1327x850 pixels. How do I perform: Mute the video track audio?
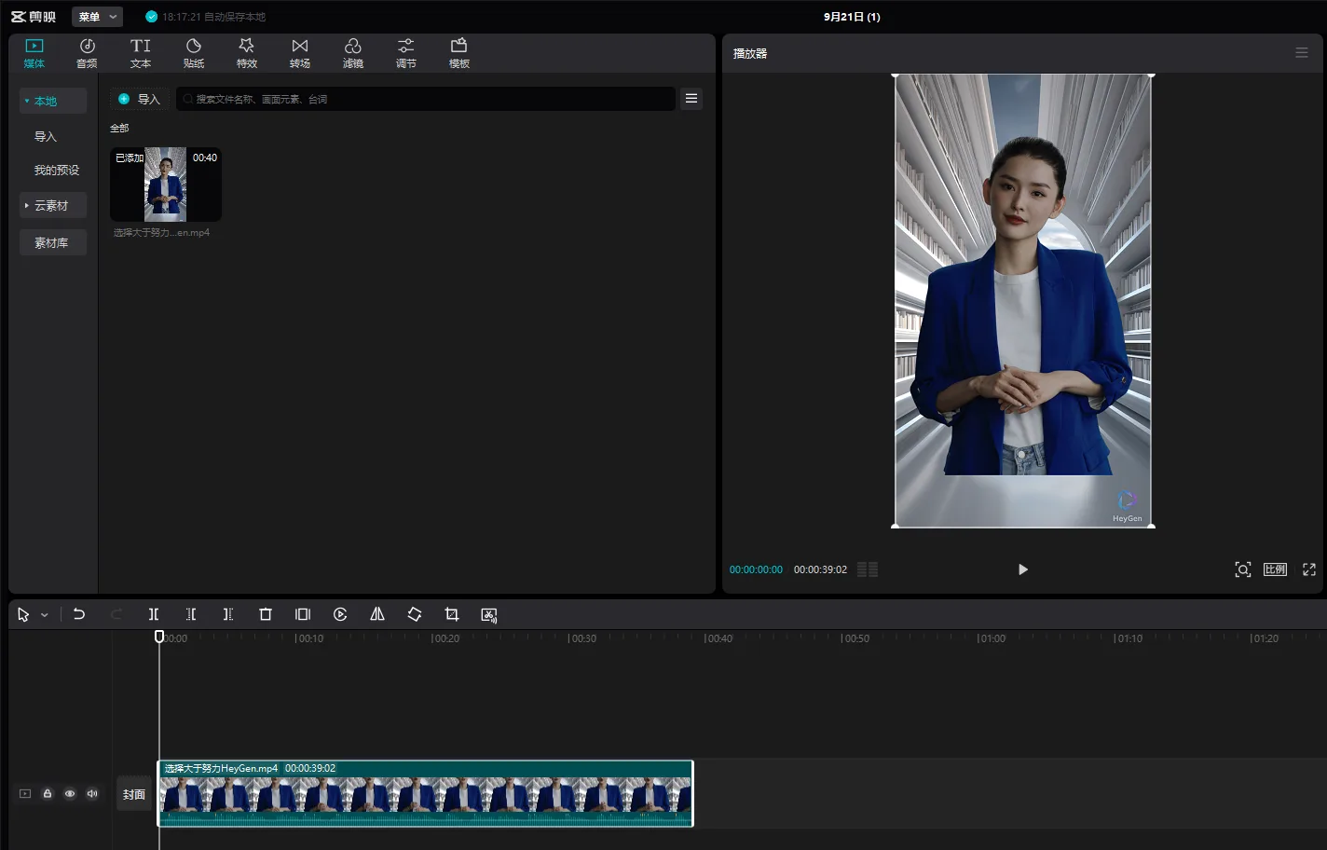click(x=92, y=794)
